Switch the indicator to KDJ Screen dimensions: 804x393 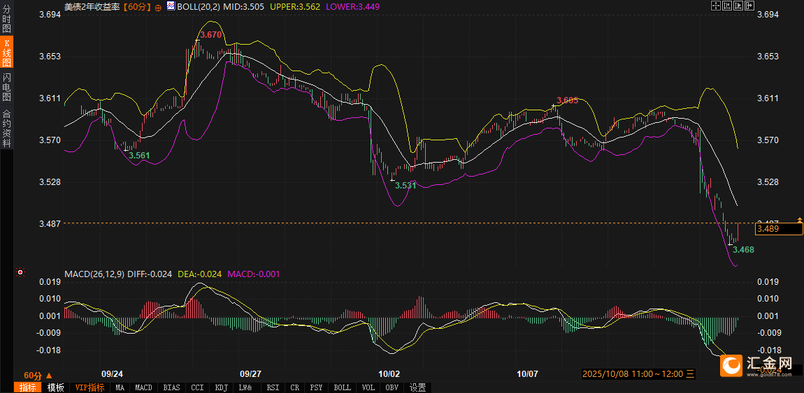221,387
